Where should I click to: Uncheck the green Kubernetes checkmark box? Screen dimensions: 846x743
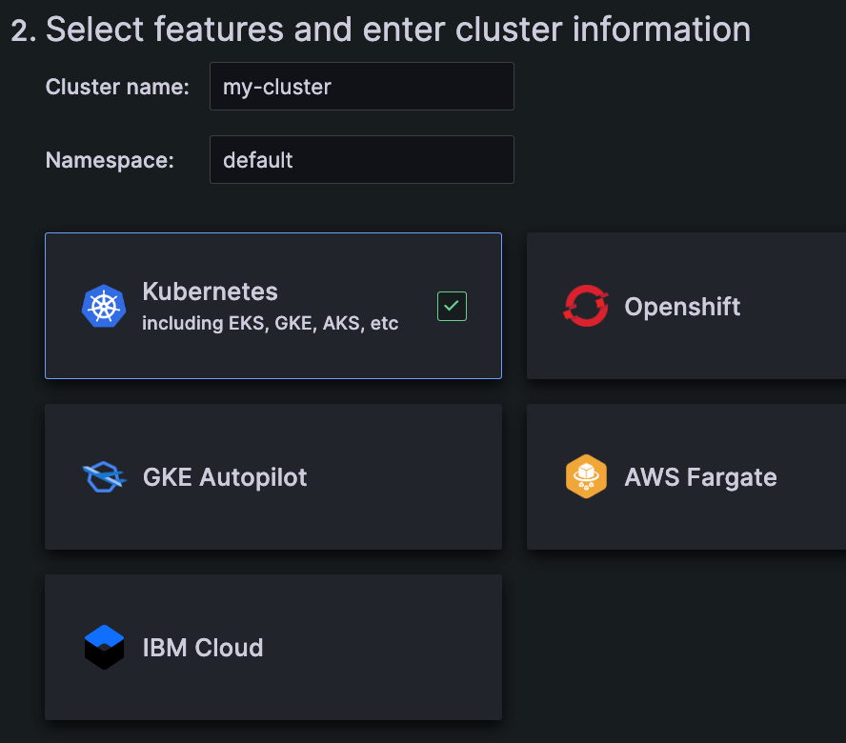[452, 306]
